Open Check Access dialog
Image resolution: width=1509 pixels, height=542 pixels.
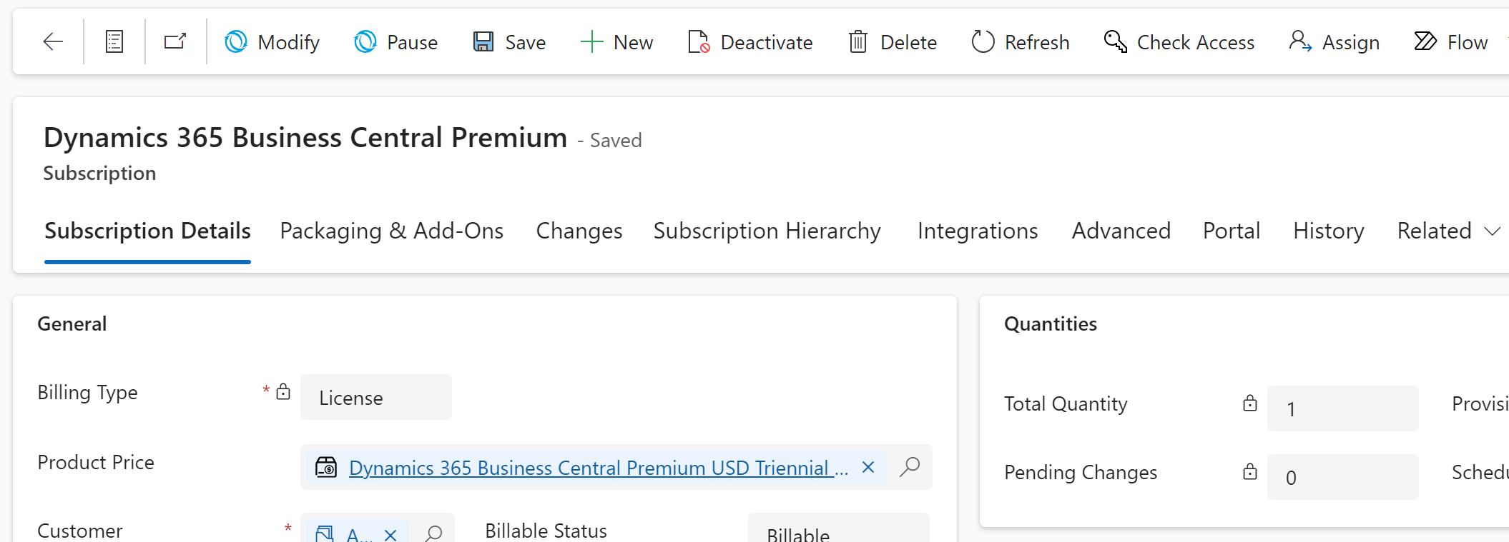point(1179,42)
